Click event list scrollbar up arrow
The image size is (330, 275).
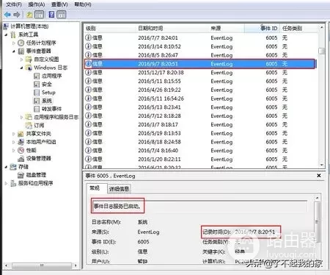[322, 27]
